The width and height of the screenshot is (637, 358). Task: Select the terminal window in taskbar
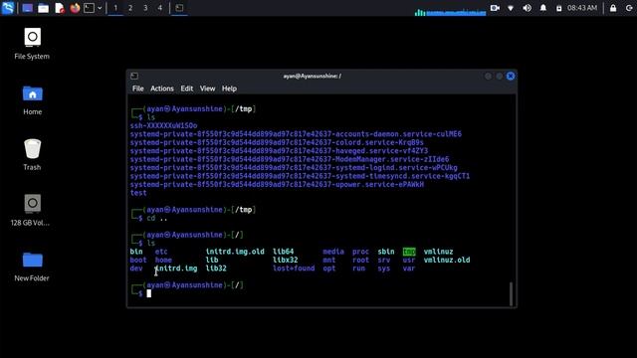tap(179, 8)
